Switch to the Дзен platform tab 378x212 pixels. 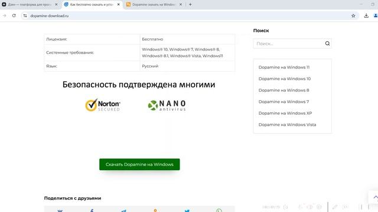[x=30, y=5]
